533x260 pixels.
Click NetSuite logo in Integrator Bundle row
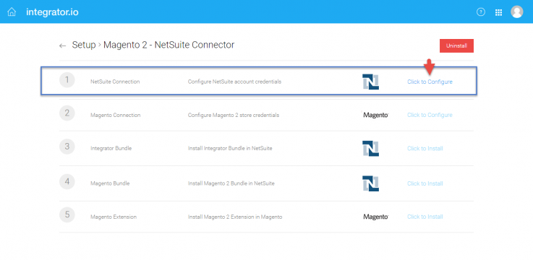(x=370, y=148)
